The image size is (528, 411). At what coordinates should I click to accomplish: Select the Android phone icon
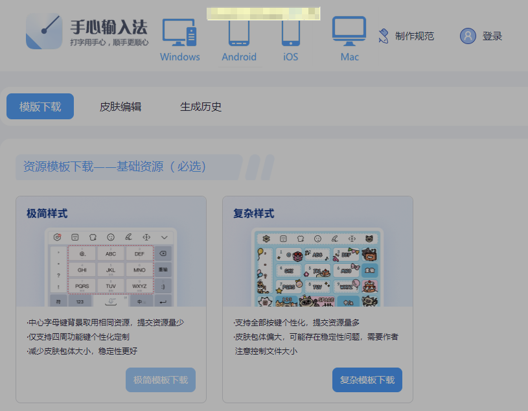click(239, 33)
